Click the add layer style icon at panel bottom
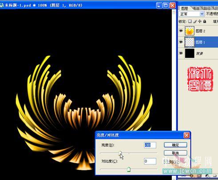The image size is (218, 180). coord(192,176)
